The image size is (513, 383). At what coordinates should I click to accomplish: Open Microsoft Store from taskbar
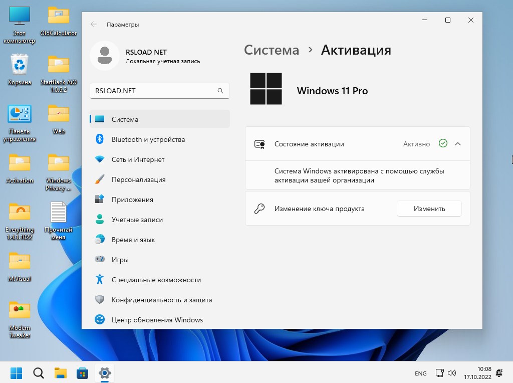pyautogui.click(x=83, y=373)
